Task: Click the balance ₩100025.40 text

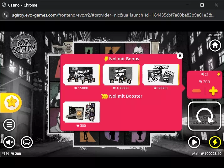Action: click(x=211, y=154)
